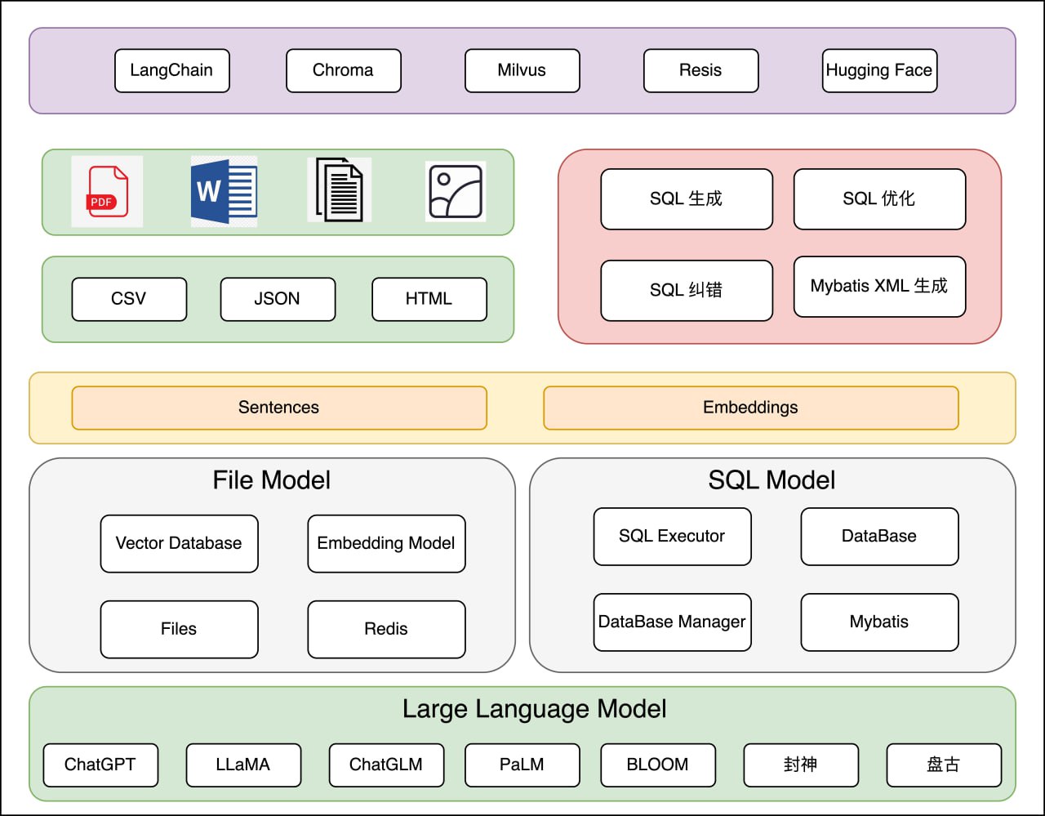Click the JSON format box

[278, 299]
